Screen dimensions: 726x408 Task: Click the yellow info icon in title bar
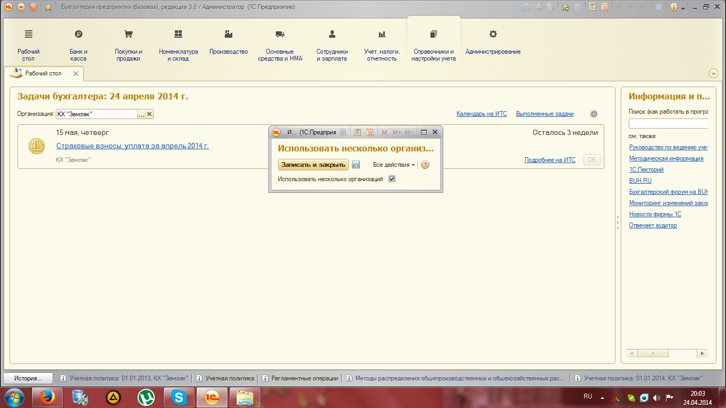point(674,7)
